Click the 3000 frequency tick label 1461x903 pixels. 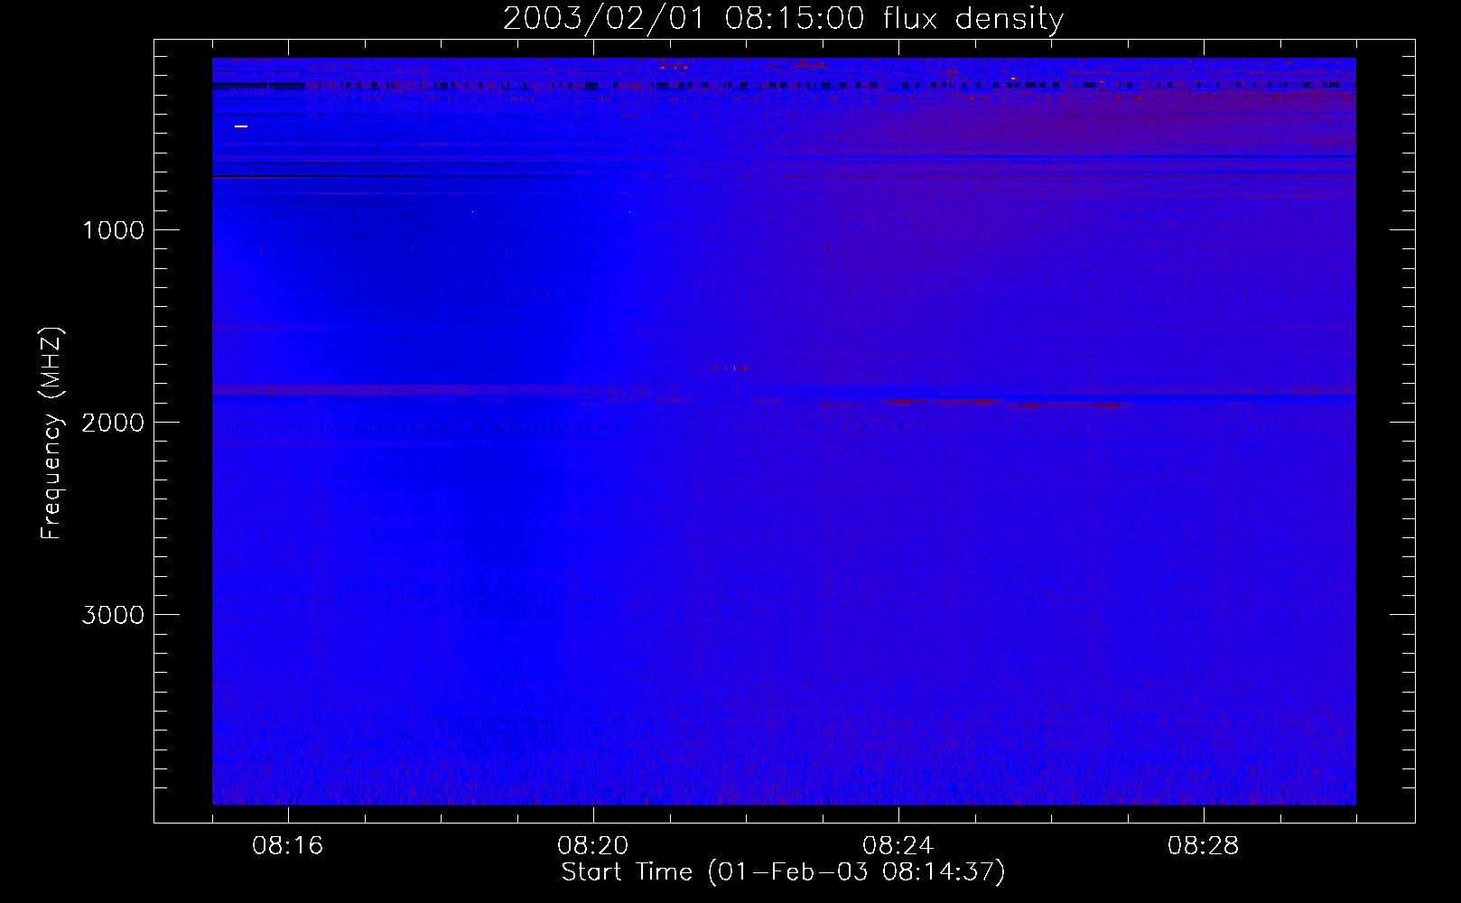point(113,615)
